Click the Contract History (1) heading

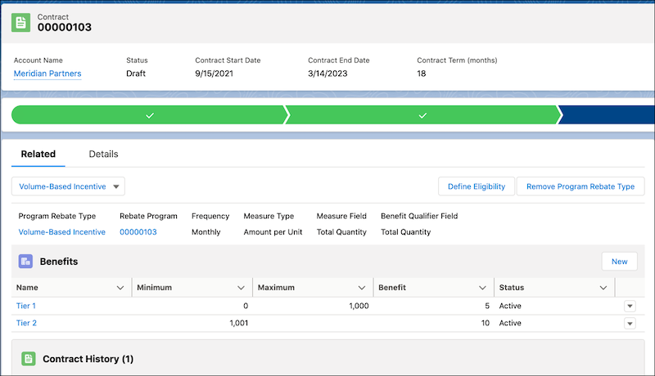pos(88,359)
